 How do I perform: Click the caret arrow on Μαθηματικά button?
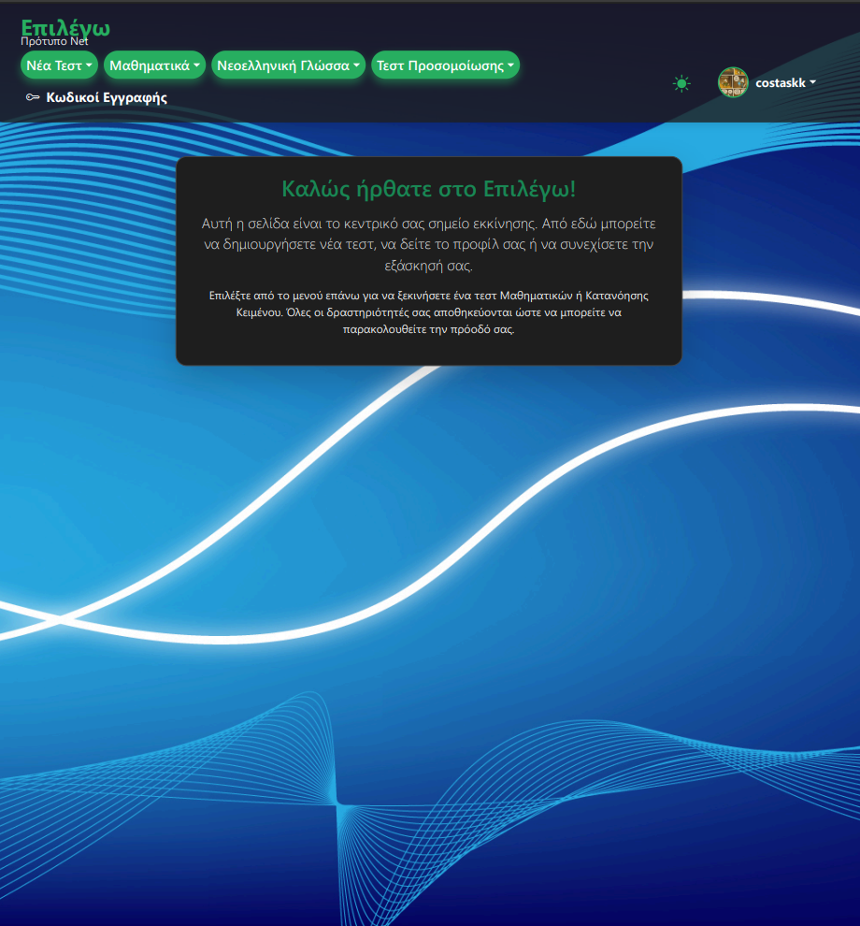click(x=196, y=66)
